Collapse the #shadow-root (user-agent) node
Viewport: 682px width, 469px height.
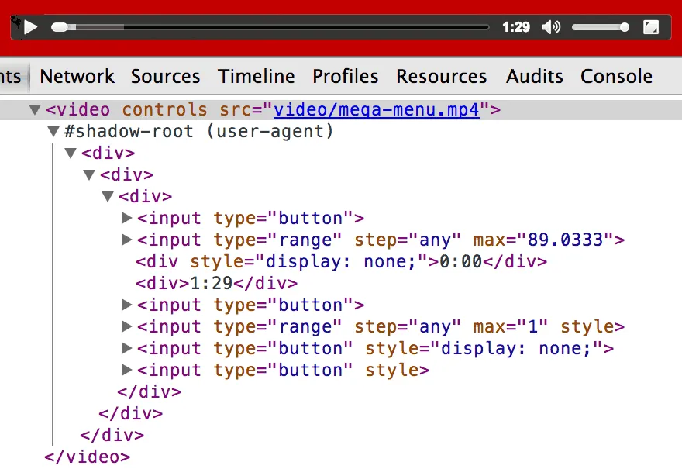point(53,131)
